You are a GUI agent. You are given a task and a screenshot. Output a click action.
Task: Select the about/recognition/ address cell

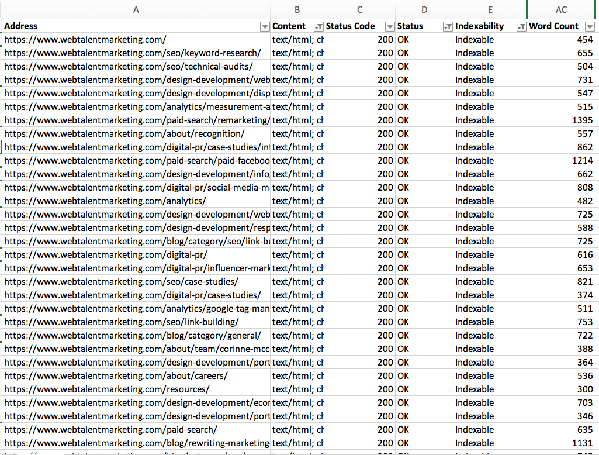click(x=136, y=134)
